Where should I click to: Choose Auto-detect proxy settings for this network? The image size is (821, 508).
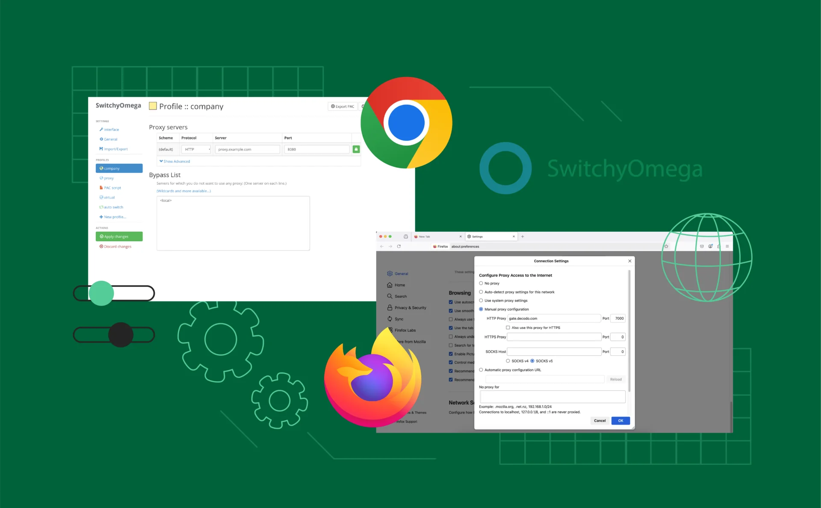pos(481,292)
